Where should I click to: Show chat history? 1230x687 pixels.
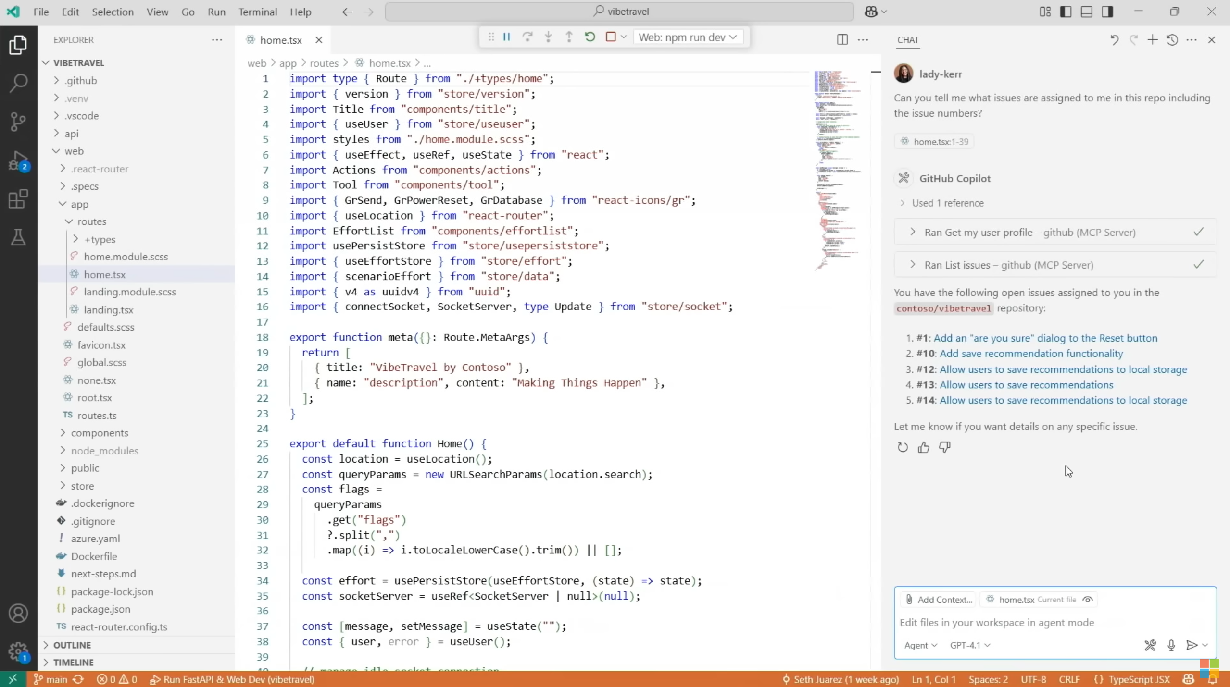(x=1172, y=40)
